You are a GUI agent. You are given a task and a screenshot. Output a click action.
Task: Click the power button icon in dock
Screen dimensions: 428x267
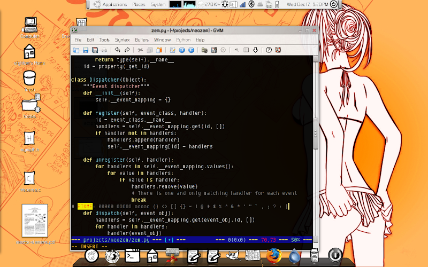pos(335,255)
